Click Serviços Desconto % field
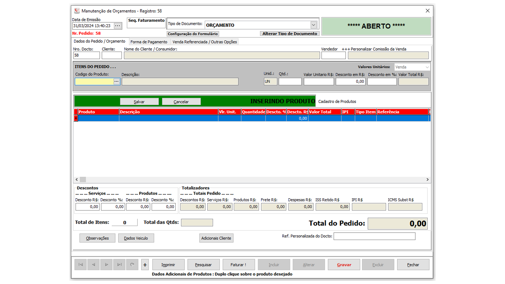This screenshot has height=284, width=505. [x=113, y=207]
